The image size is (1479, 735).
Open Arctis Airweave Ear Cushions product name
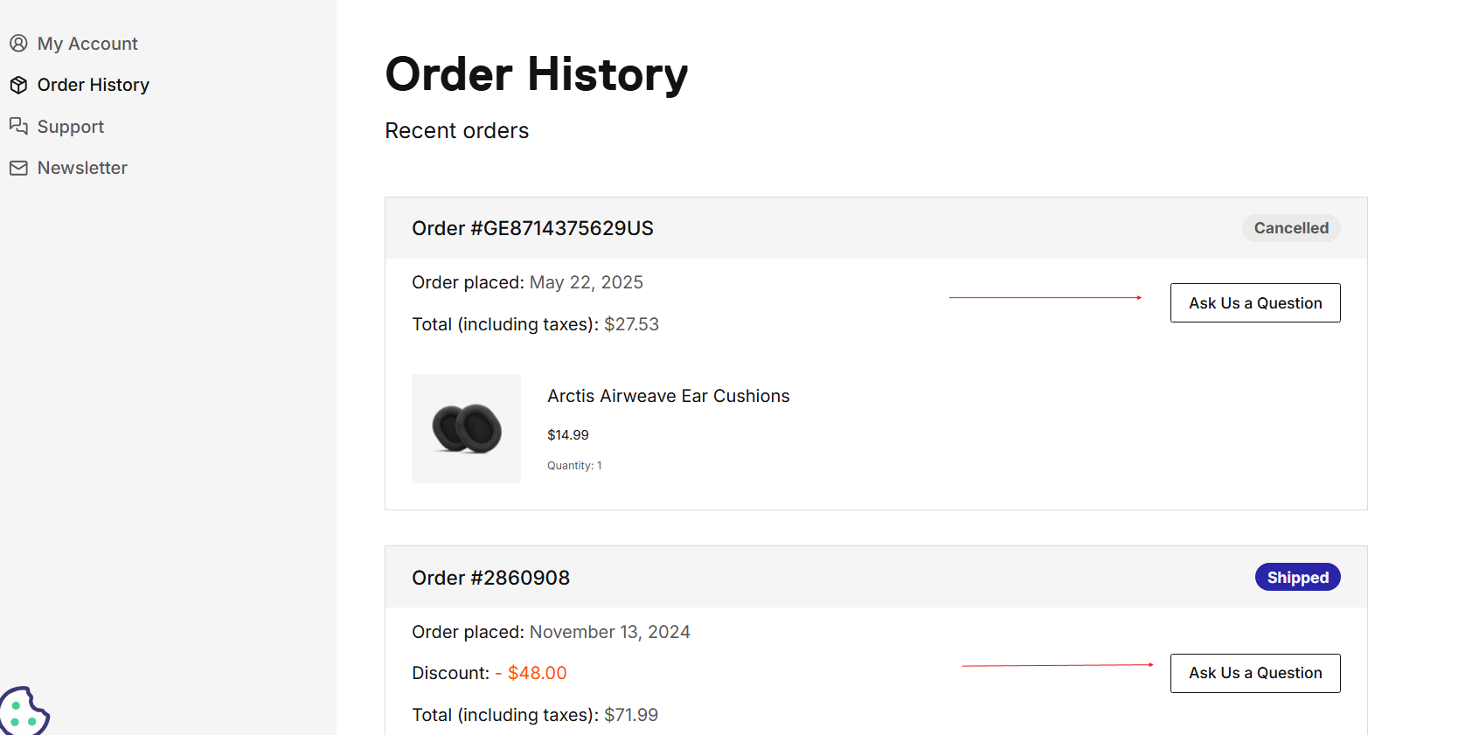pos(669,396)
